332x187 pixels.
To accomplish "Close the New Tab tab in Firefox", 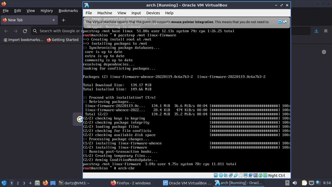I will (x=54, y=20).
